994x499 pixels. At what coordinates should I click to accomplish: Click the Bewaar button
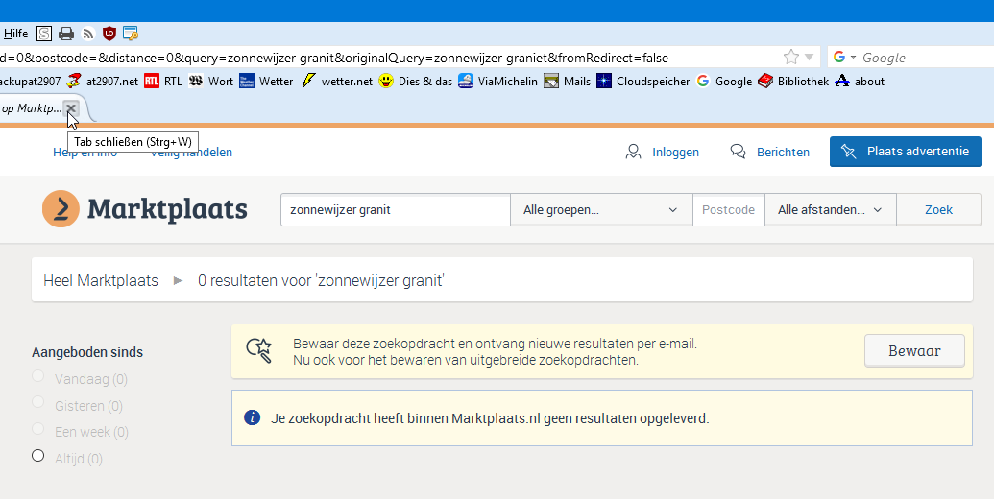(914, 351)
